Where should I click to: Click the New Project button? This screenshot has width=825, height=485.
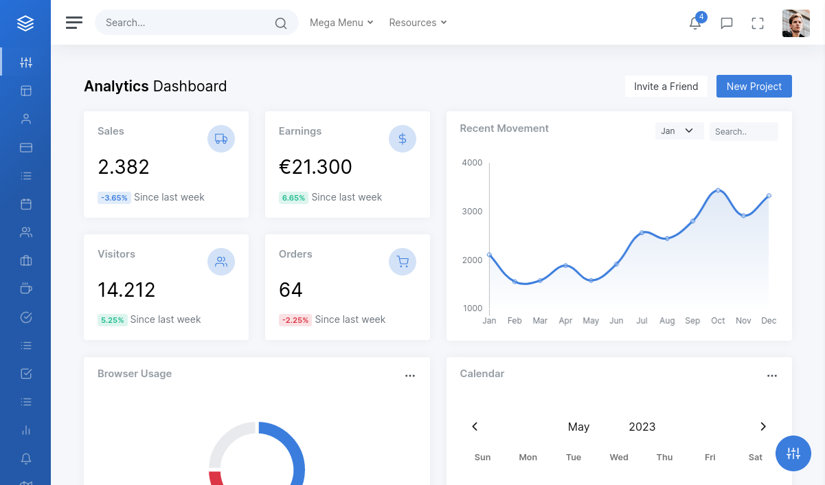[754, 87]
